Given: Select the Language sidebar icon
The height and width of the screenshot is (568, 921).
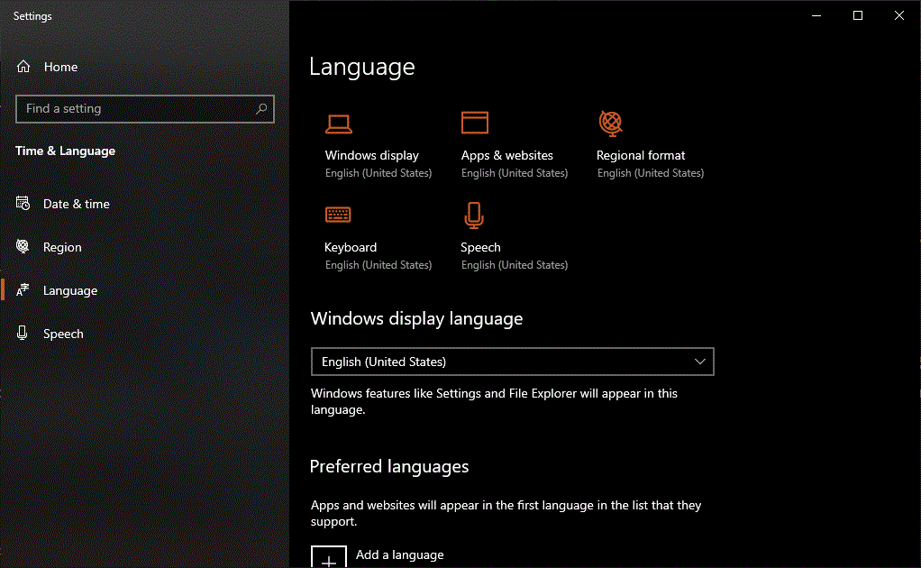Looking at the screenshot, I should click(21, 289).
